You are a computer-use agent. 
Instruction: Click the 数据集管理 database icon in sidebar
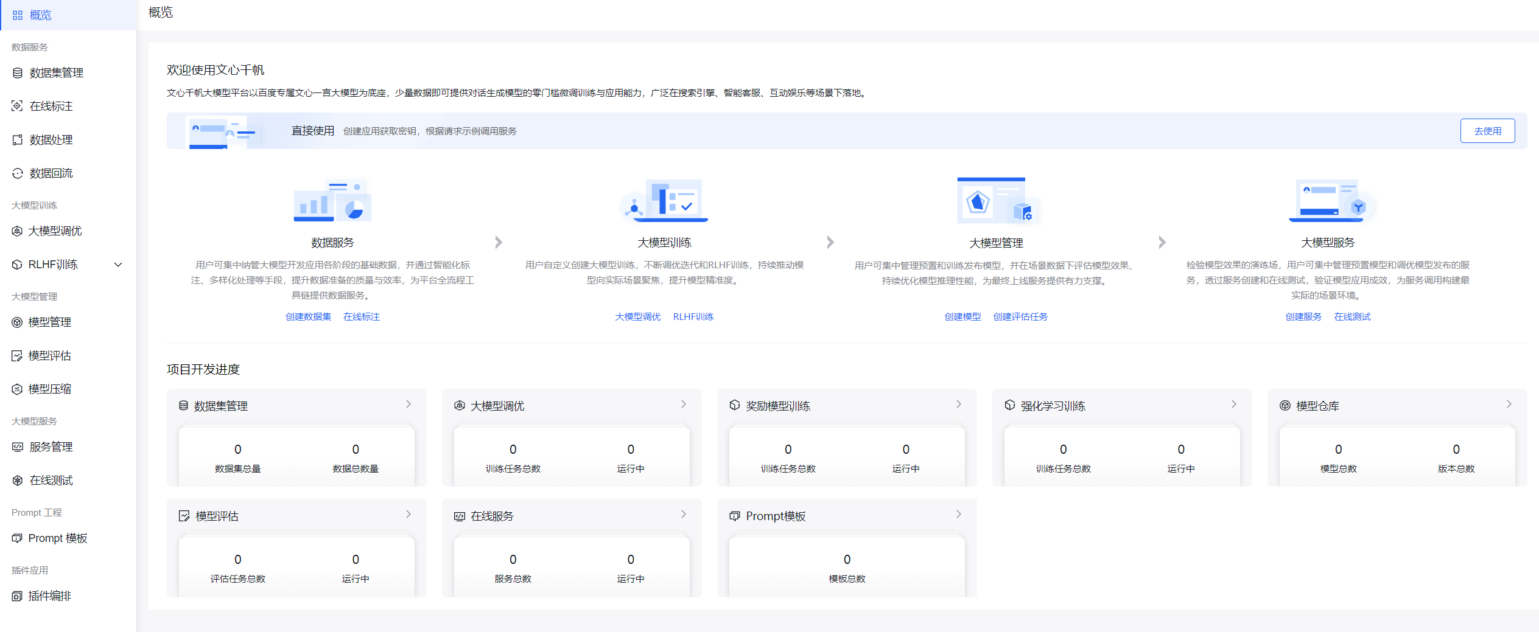tap(18, 73)
